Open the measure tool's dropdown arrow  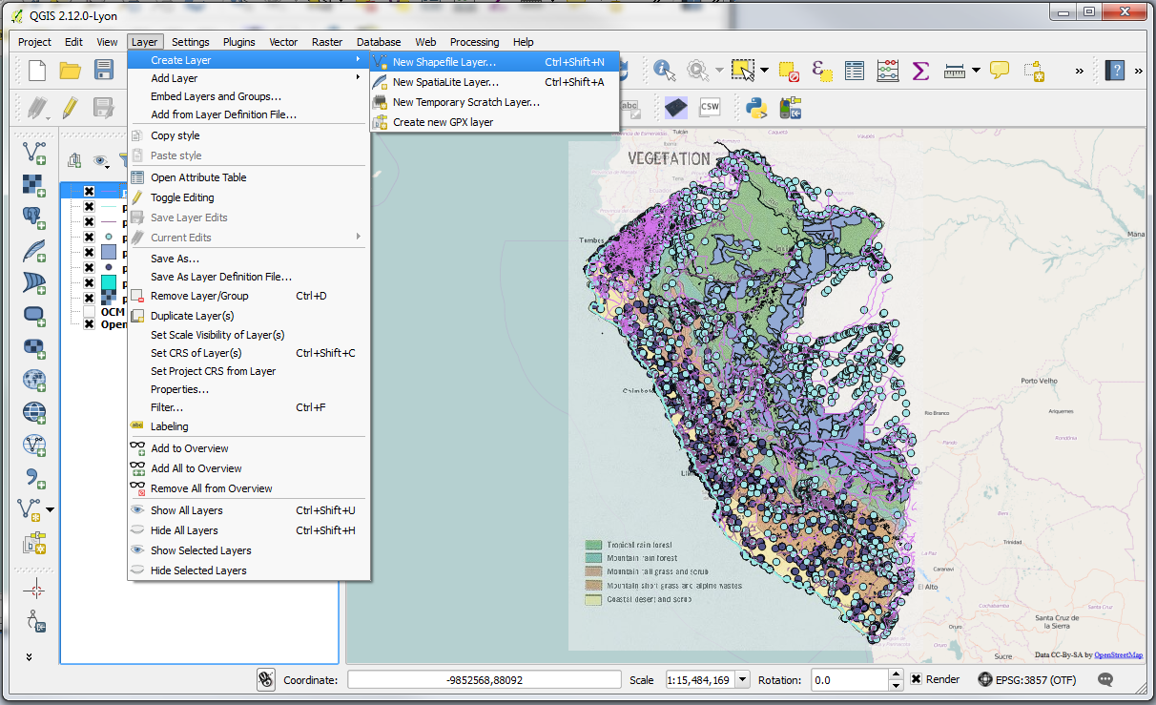975,71
